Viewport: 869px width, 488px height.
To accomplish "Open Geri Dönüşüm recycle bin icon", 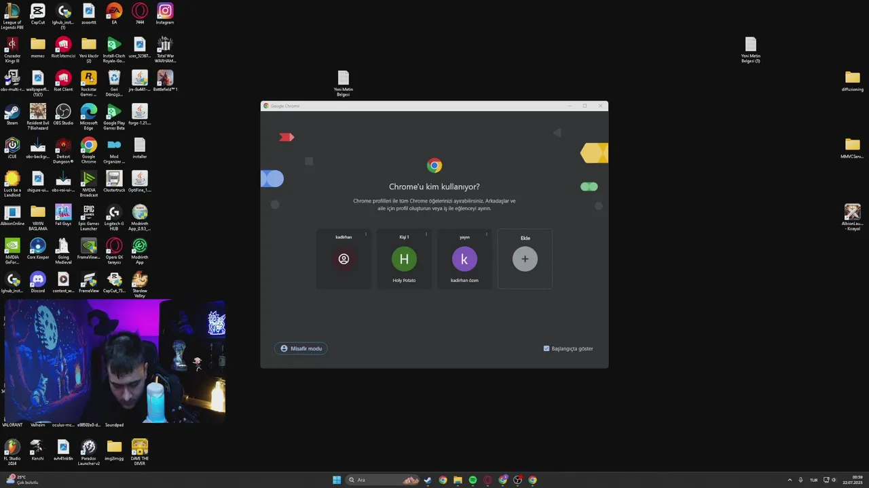I will click(x=114, y=83).
